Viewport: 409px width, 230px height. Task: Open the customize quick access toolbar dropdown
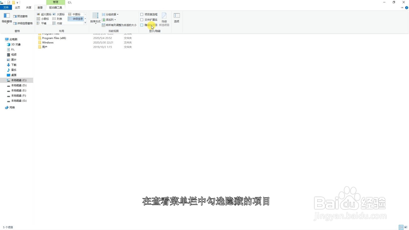(x=17, y=3)
